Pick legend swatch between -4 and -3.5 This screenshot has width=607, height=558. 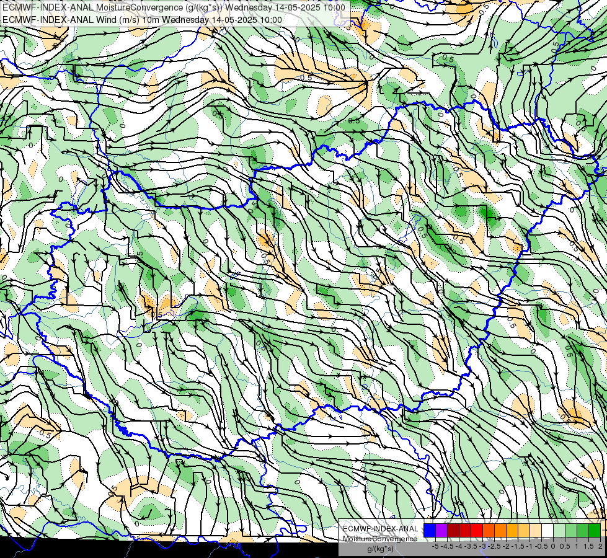coord(465,530)
